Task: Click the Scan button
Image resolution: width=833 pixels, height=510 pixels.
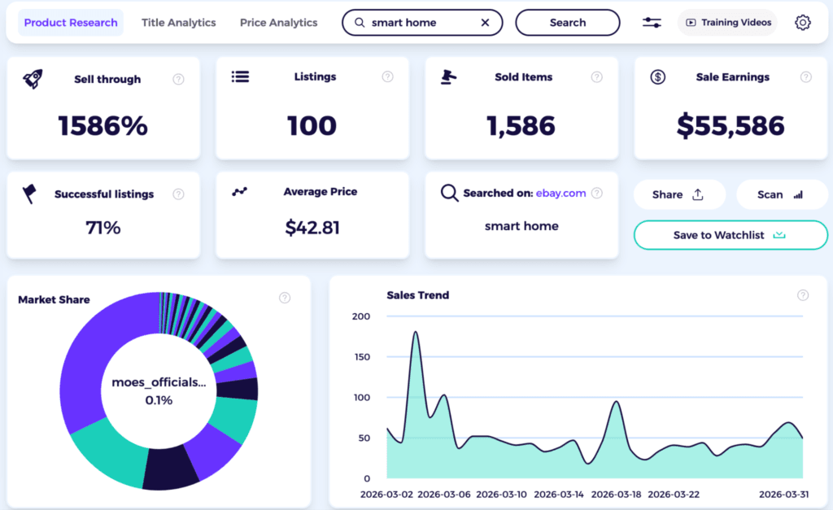Action: coord(778,194)
